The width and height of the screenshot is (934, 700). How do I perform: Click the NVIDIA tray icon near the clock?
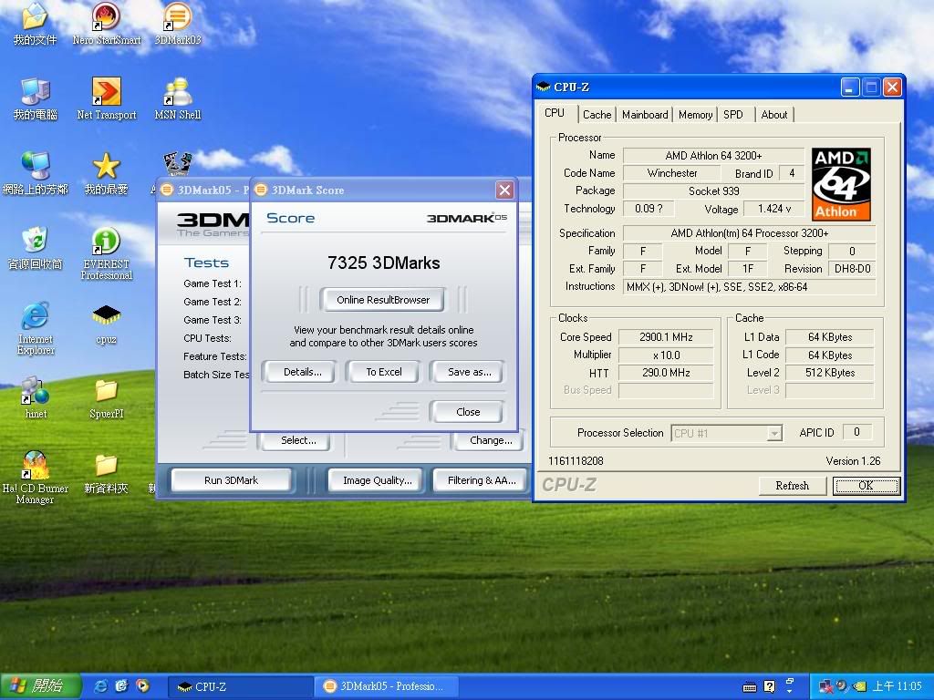point(858,686)
